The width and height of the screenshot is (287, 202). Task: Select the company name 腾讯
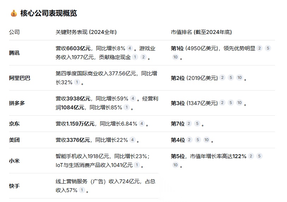pyautogui.click(x=14, y=53)
